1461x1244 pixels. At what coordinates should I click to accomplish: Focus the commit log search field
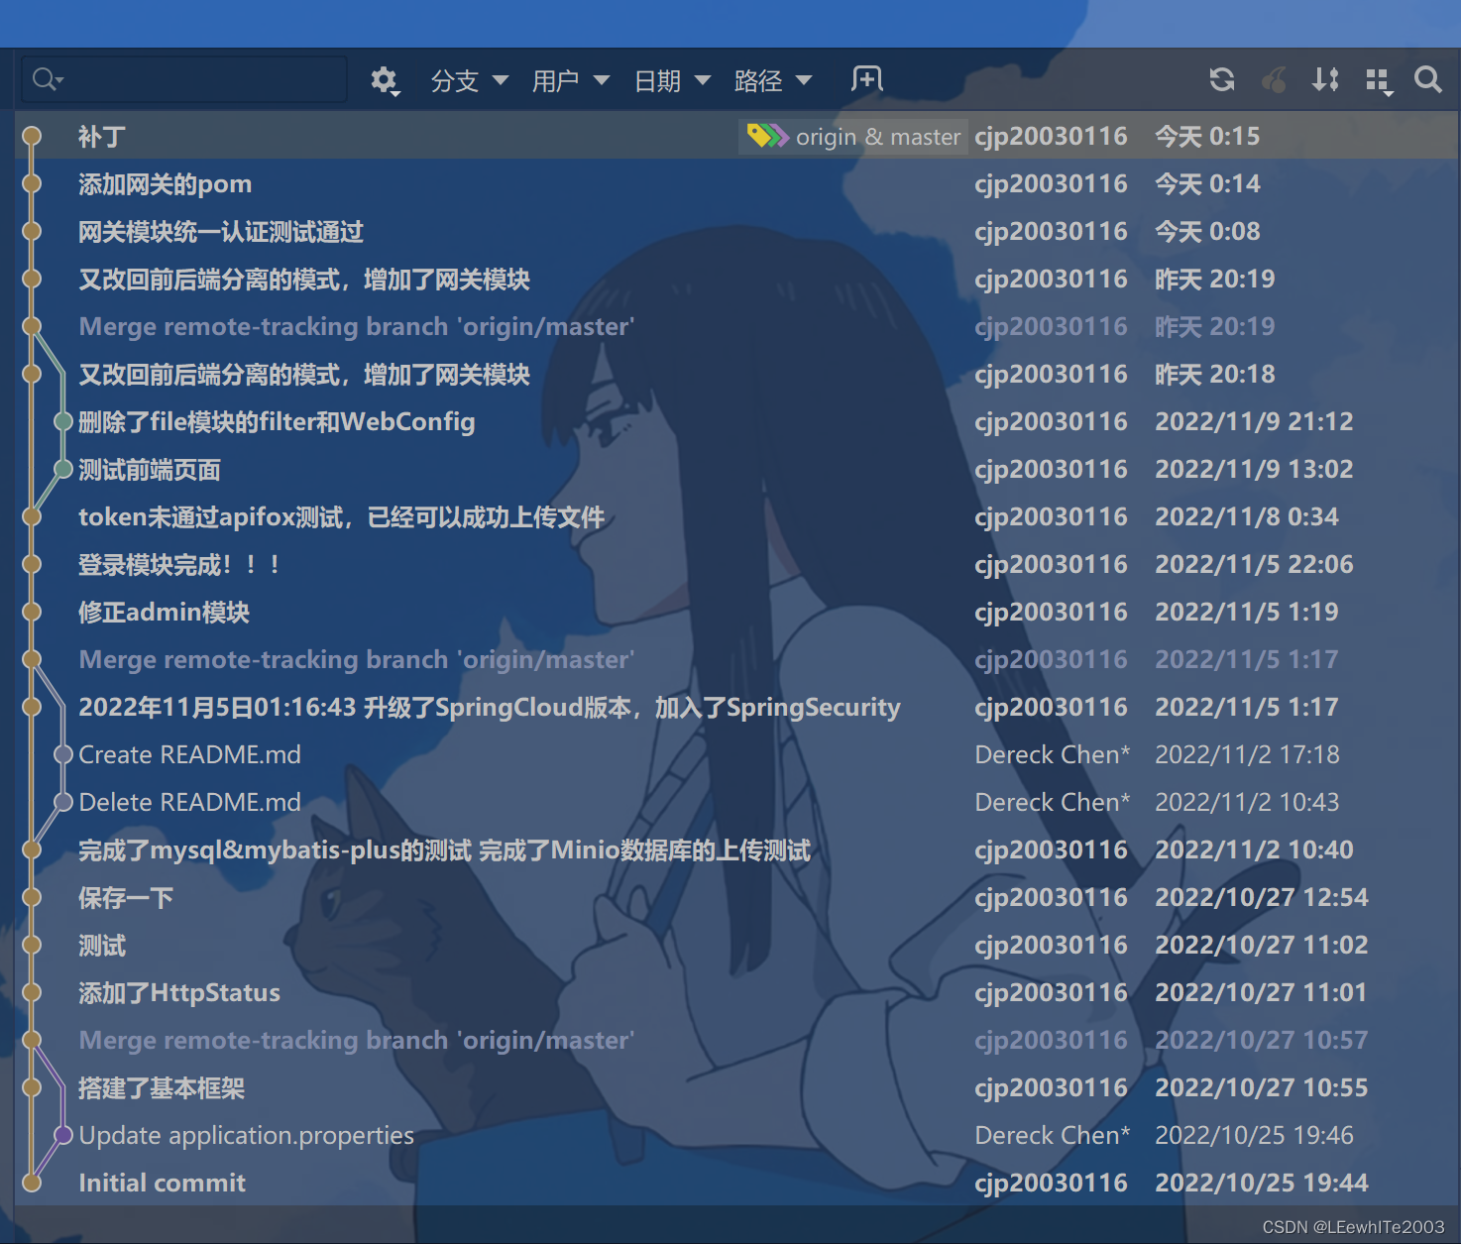pos(184,79)
